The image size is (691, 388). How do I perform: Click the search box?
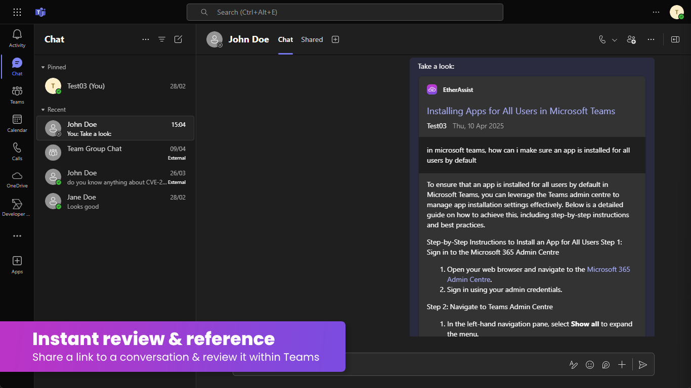click(345, 12)
